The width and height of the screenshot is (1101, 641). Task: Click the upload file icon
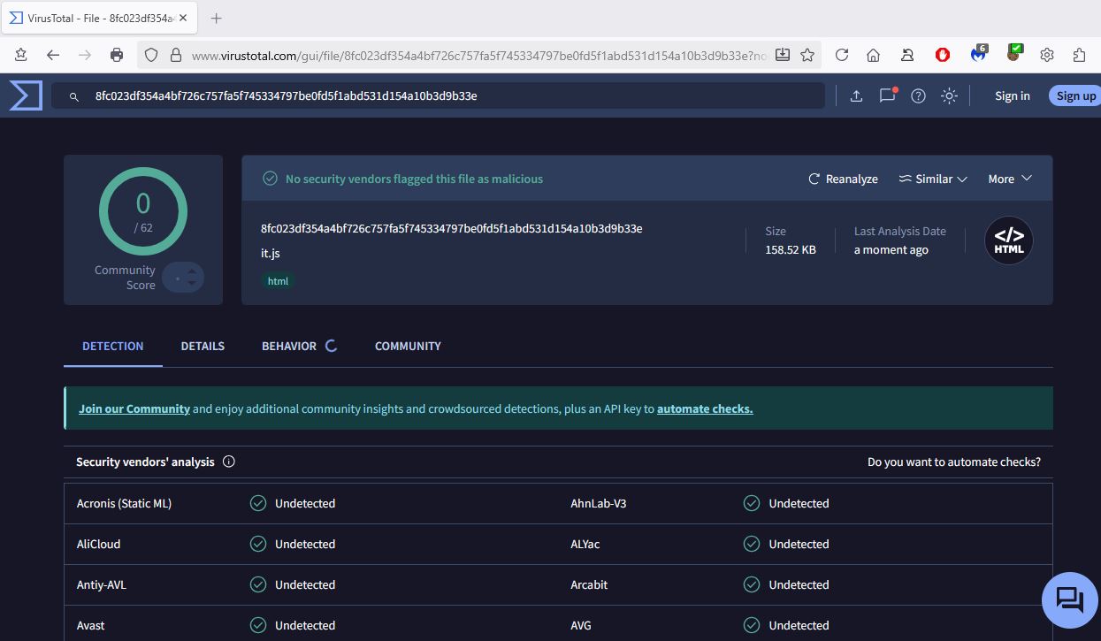coord(856,95)
